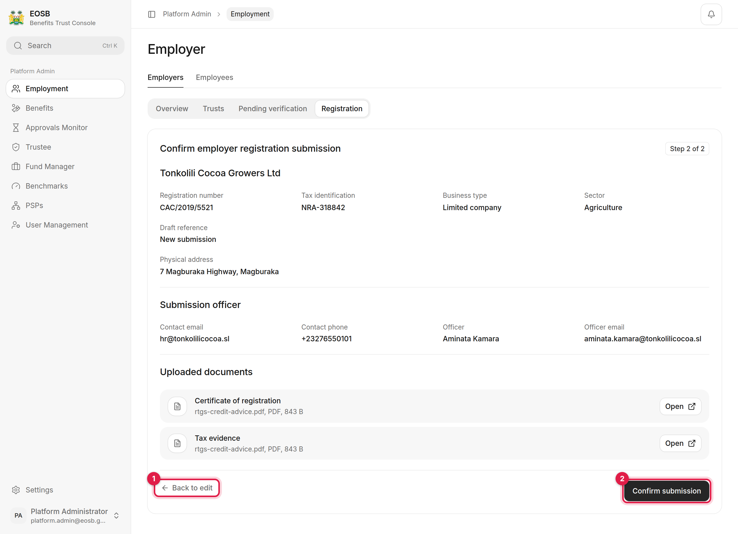Click the Tonkolili Cocoa Growers Ltd heading
Image resolution: width=738 pixels, height=534 pixels.
click(x=220, y=173)
